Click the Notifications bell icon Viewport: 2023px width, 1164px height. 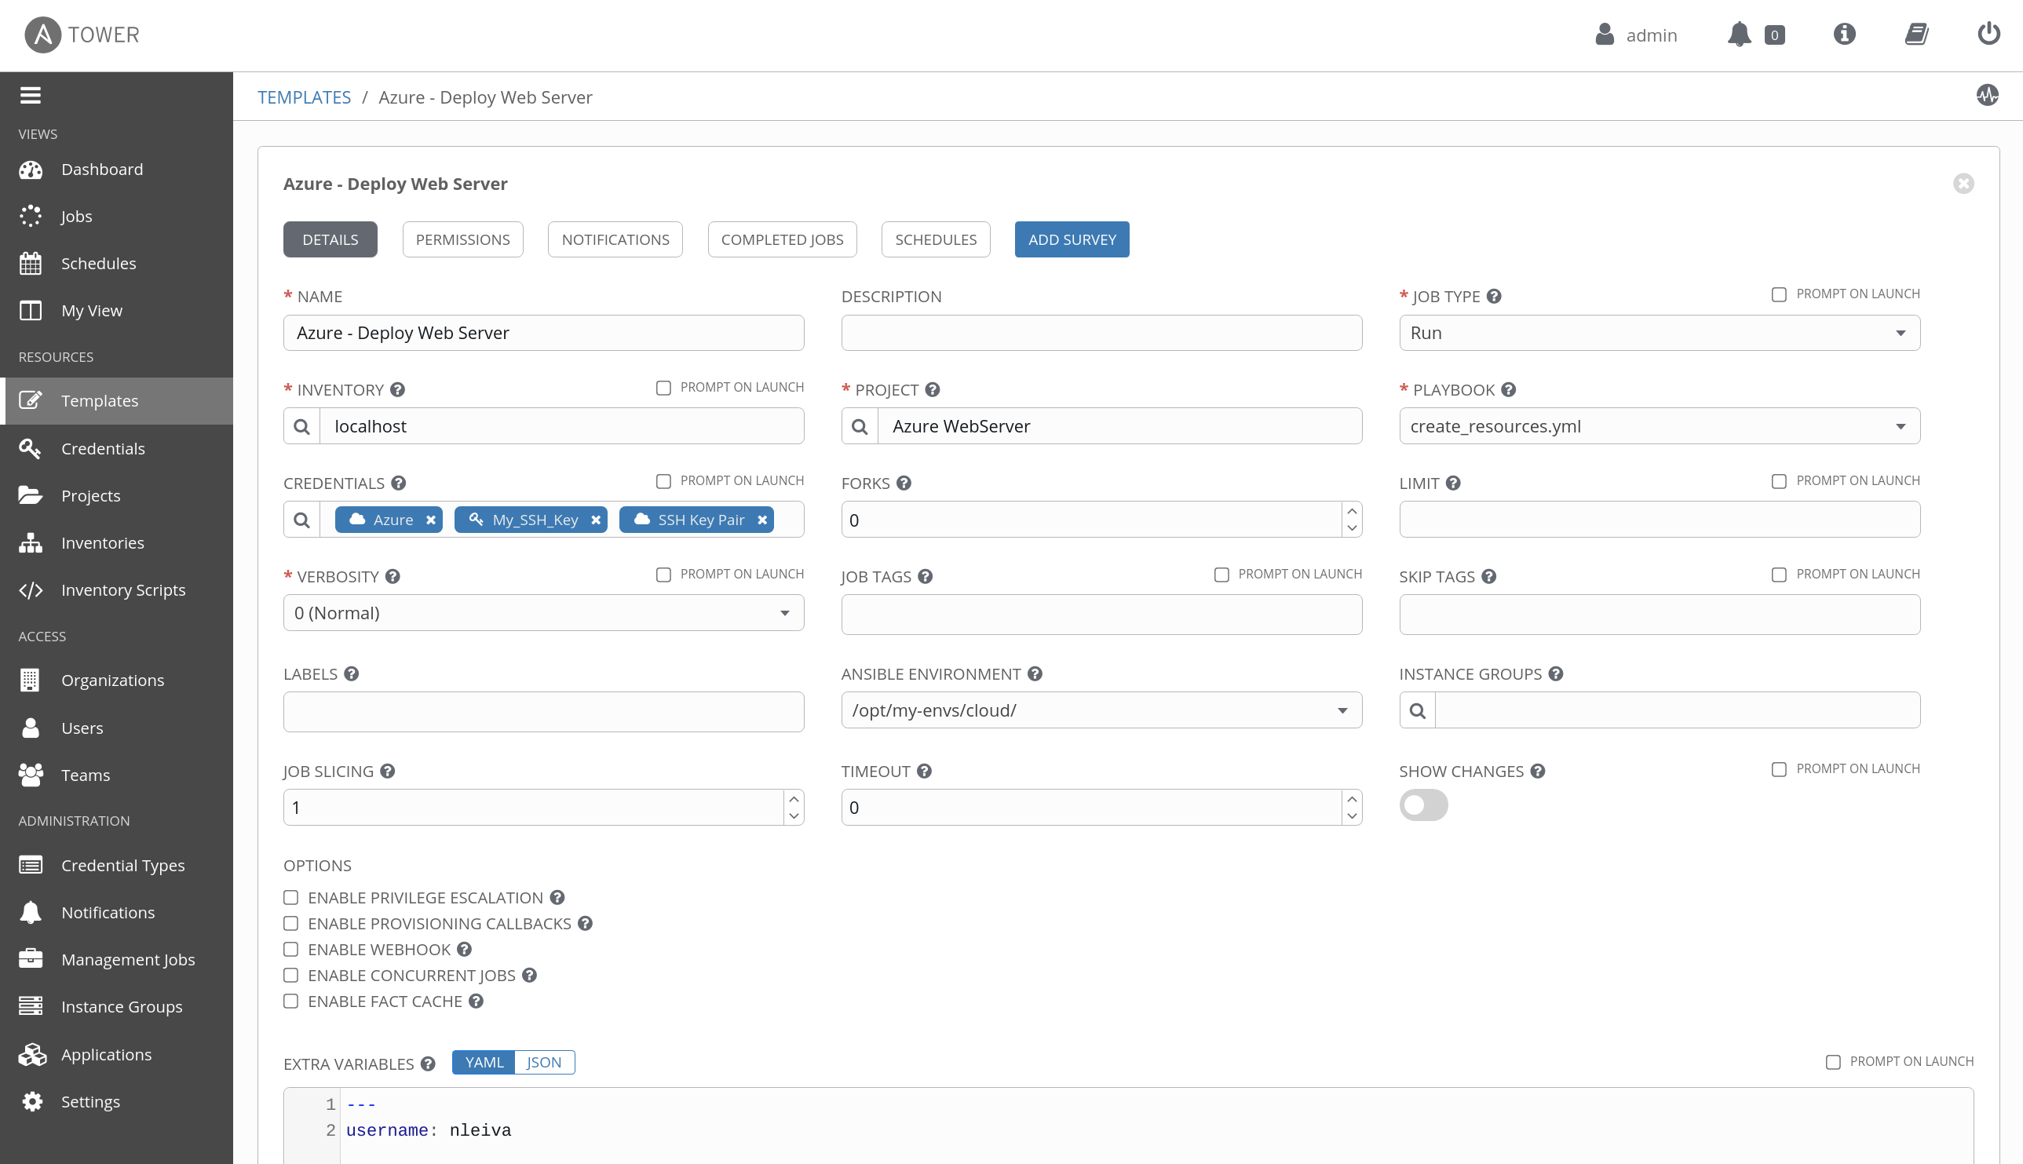click(x=1740, y=33)
